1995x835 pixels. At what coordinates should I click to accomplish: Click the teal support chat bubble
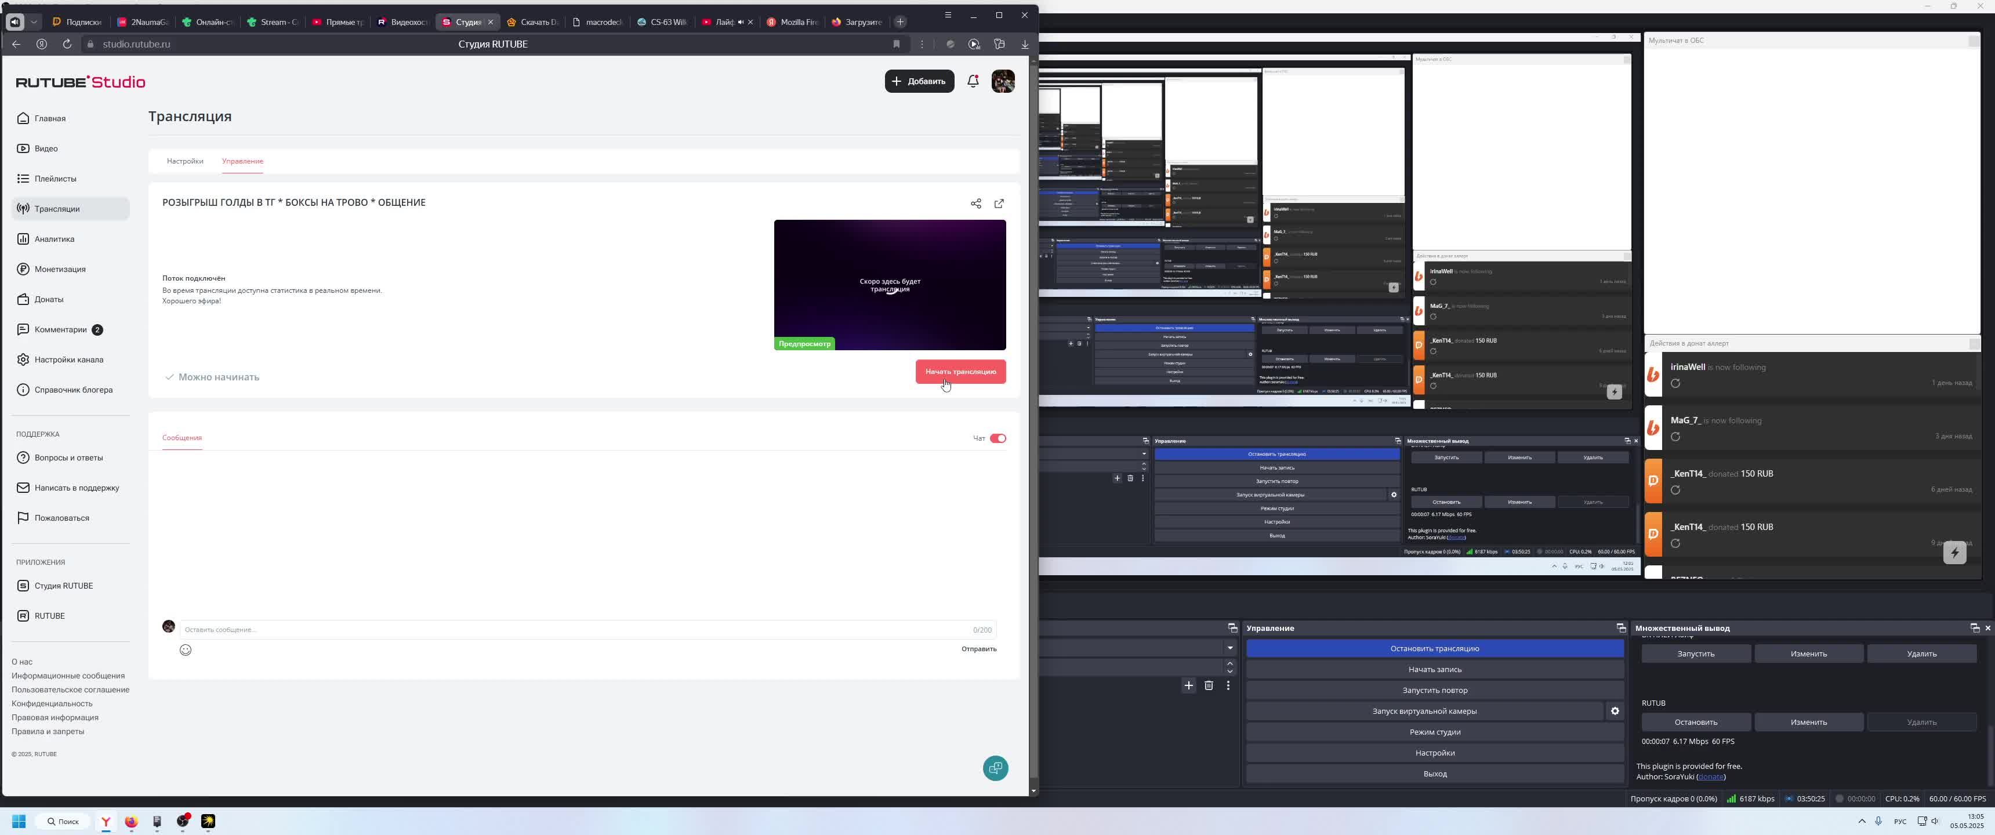click(995, 768)
